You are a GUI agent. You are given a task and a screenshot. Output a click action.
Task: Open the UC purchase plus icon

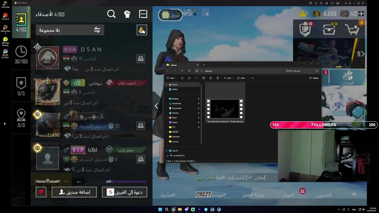[x=361, y=14]
